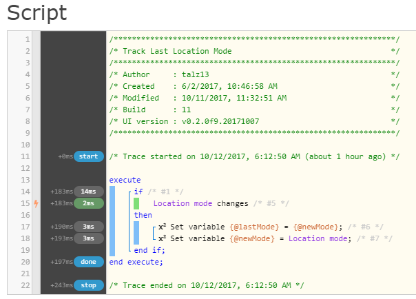Click the x² icon before Set variable @lastMode
This screenshot has width=416, height=299.
point(162,227)
